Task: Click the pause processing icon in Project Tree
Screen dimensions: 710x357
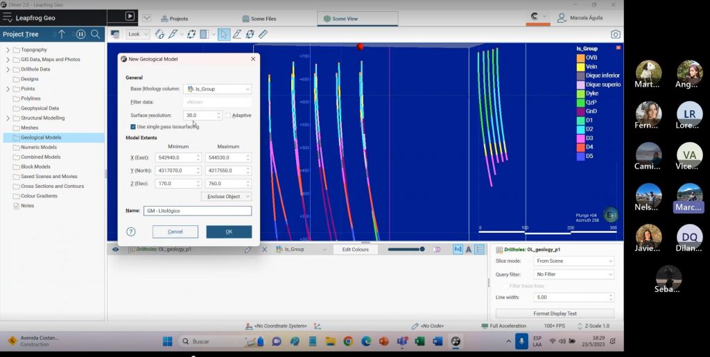Action: [x=80, y=34]
